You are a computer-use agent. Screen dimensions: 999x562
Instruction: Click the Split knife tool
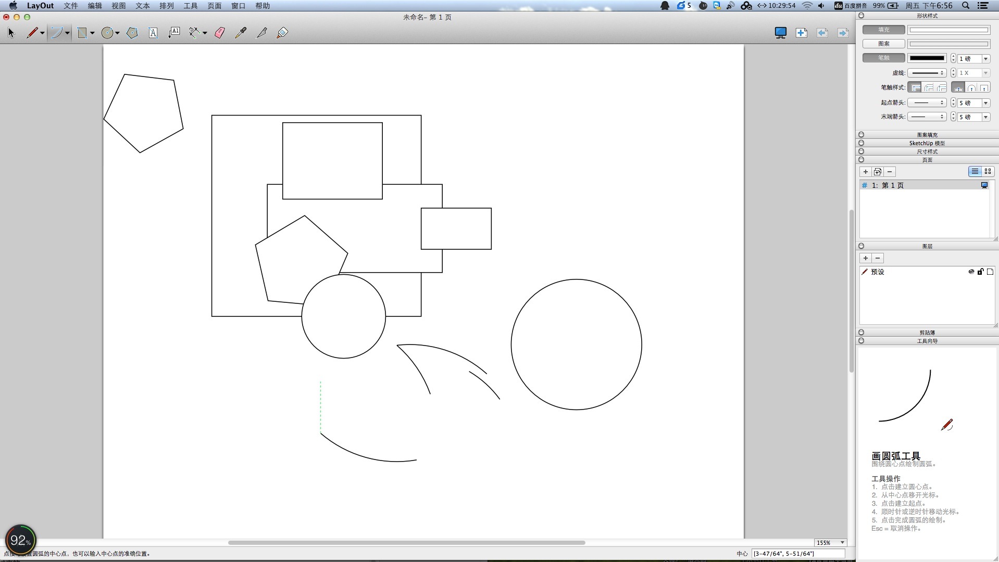[262, 33]
